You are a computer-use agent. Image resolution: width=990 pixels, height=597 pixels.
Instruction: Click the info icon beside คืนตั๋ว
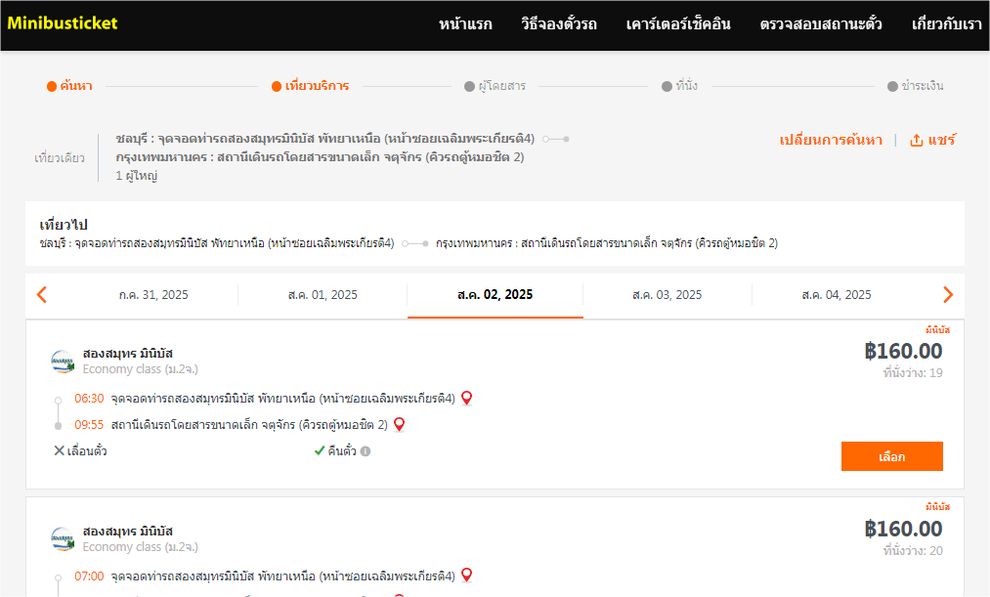366,451
